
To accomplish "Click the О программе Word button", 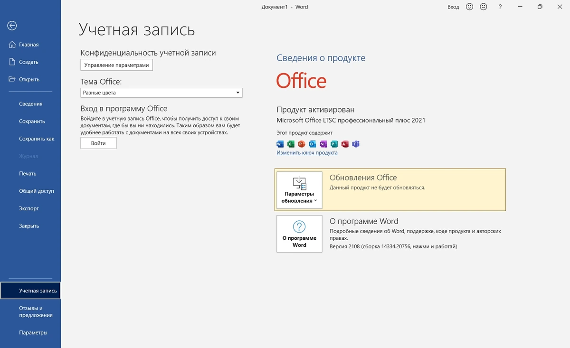I will tap(299, 234).
